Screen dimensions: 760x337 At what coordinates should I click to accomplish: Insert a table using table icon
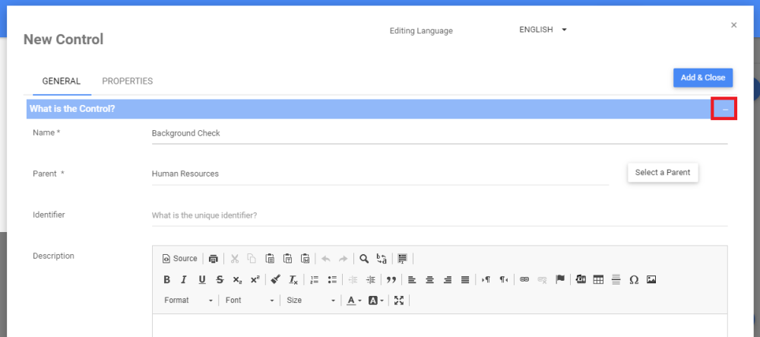pyautogui.click(x=599, y=279)
